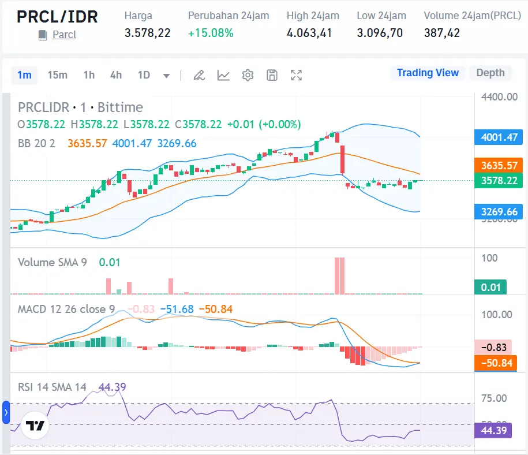Toggle the selected 1m interval
This screenshot has height=455, width=528.
pos(24,75)
